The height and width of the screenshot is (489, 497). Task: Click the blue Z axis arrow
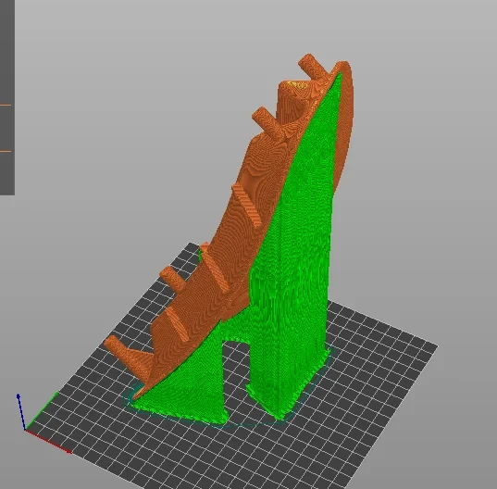tap(21, 411)
